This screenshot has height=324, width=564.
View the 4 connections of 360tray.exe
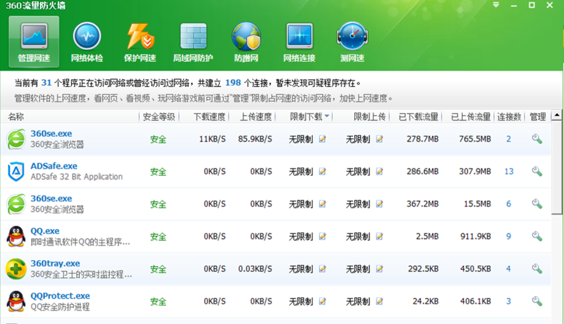508,269
